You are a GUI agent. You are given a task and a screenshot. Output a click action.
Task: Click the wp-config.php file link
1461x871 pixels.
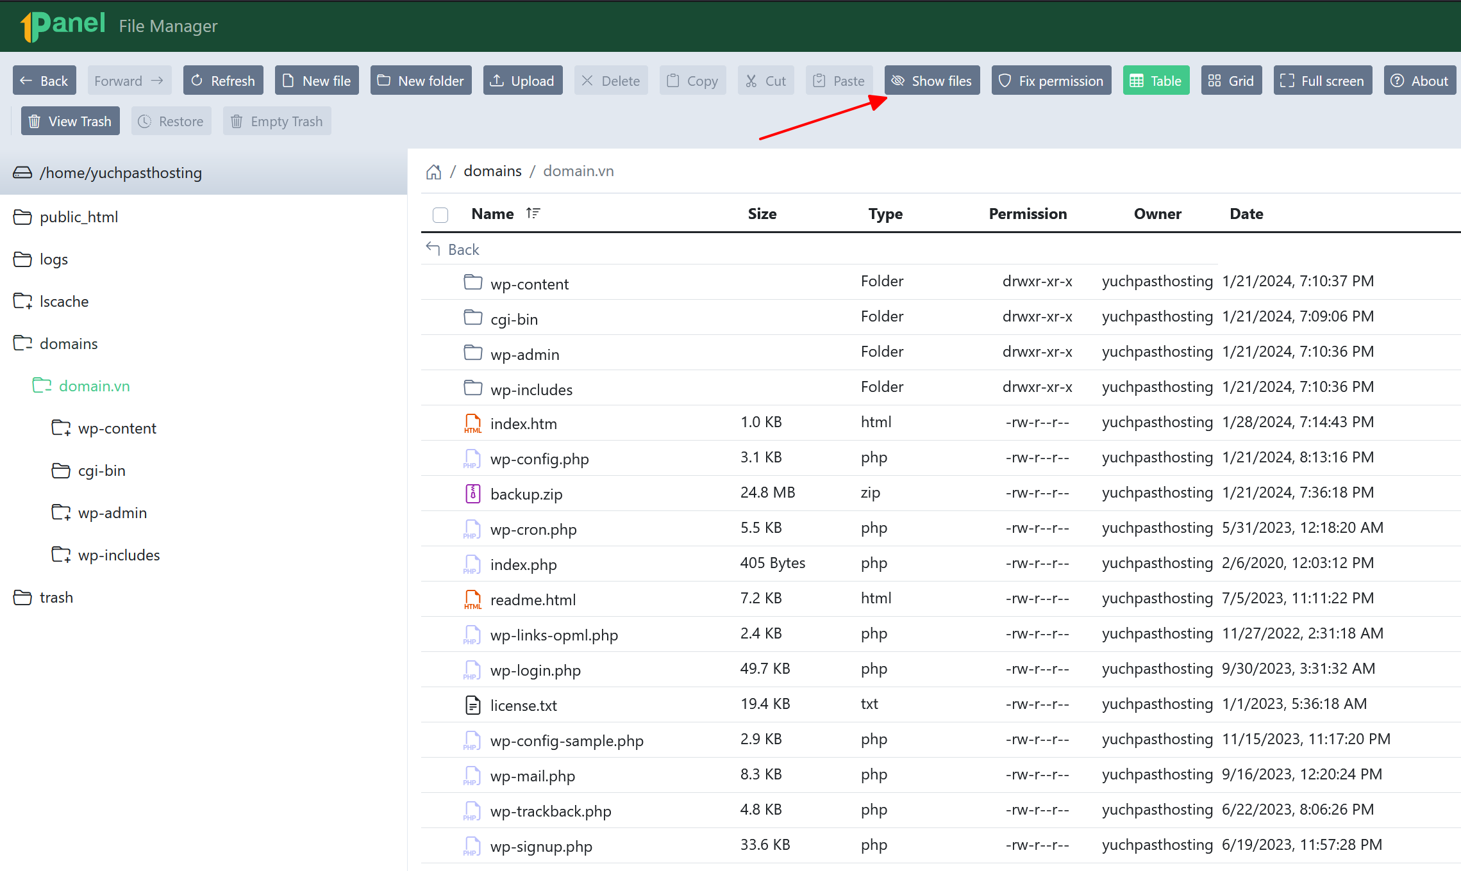[x=540, y=459]
